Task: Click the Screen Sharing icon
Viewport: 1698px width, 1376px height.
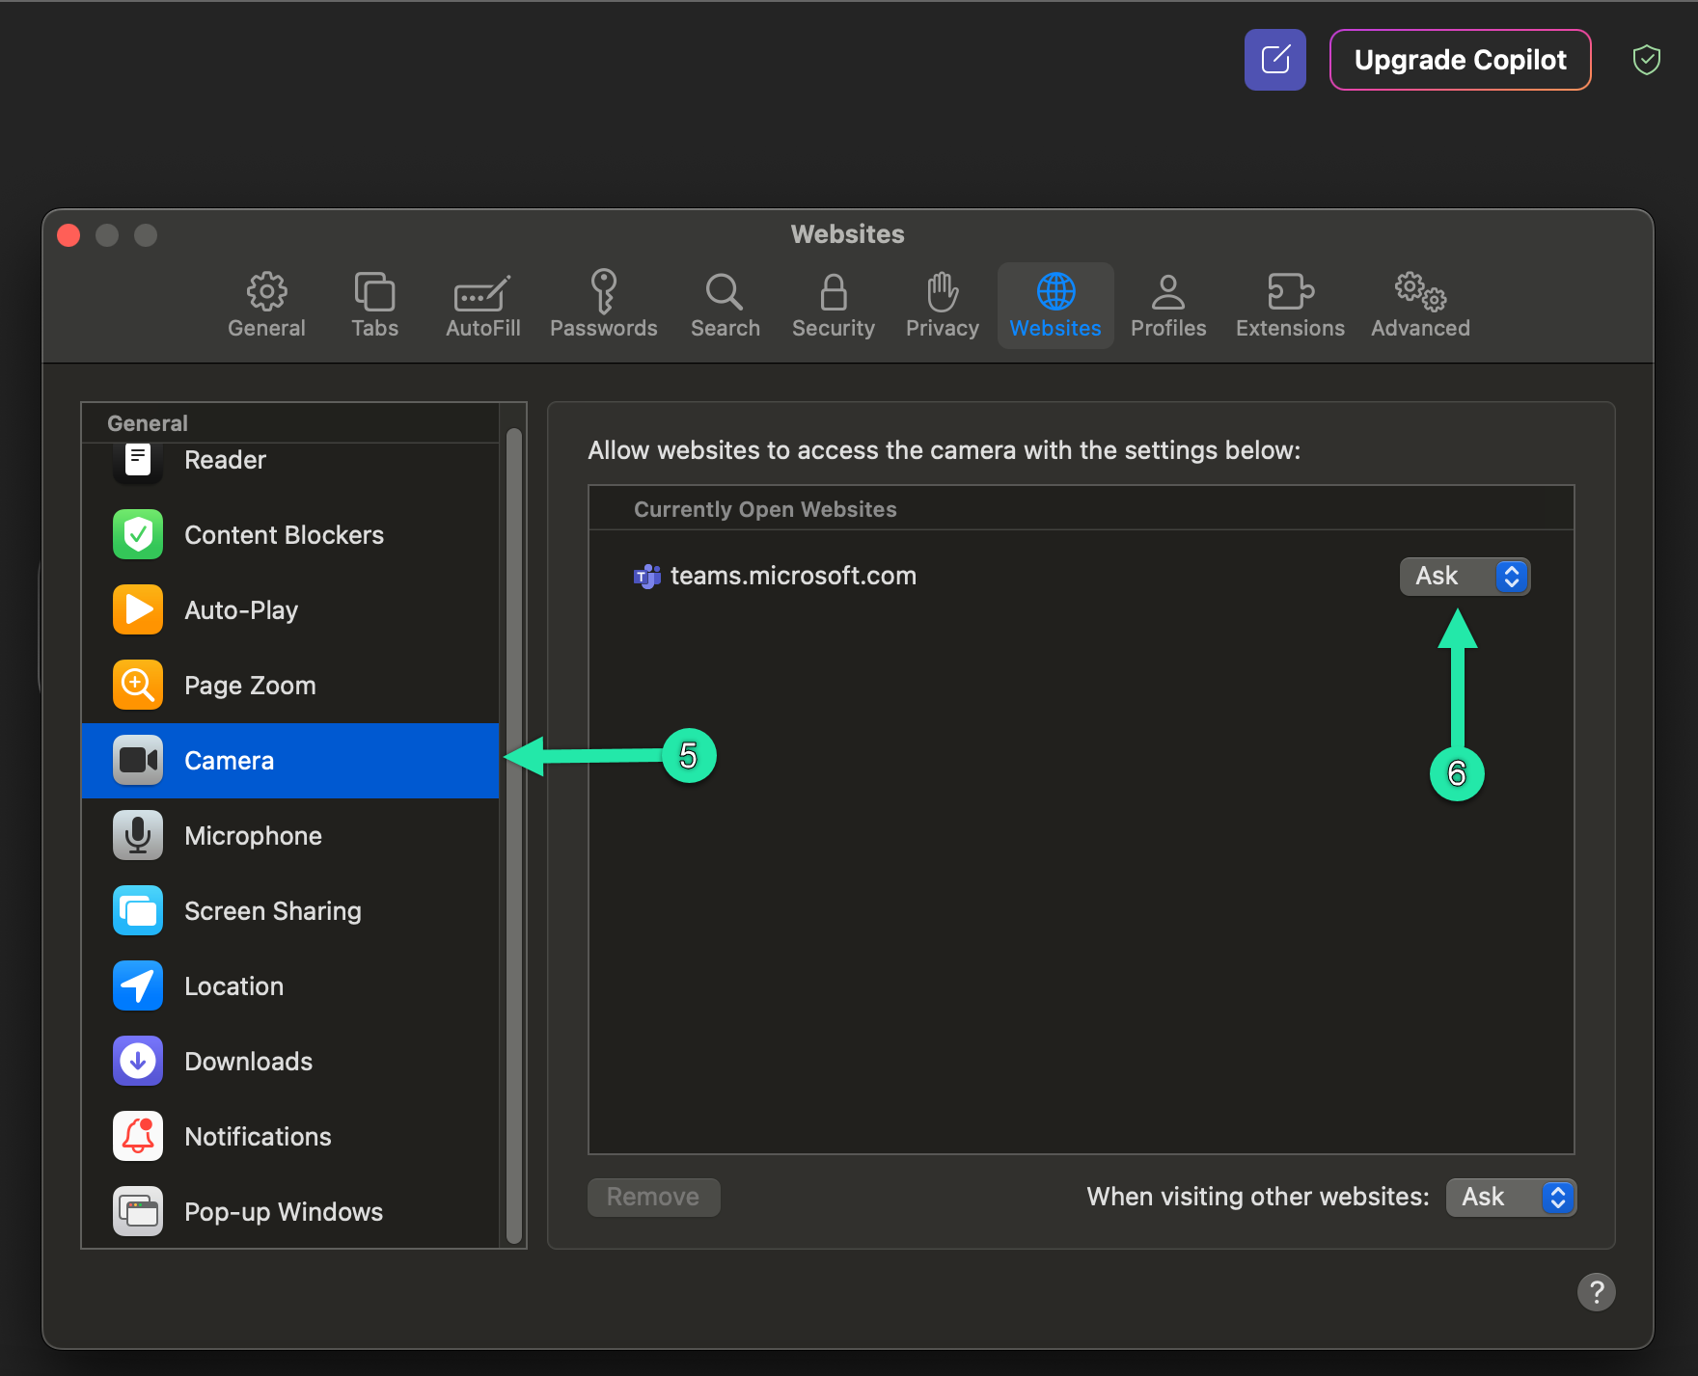Action: (138, 910)
